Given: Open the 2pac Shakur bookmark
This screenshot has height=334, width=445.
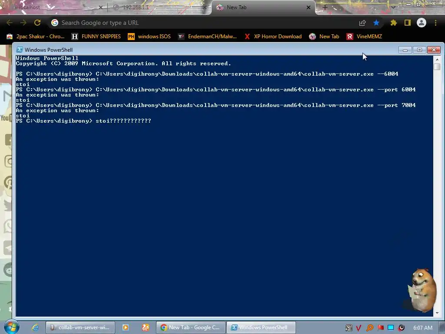Looking at the screenshot, I should (x=36, y=37).
